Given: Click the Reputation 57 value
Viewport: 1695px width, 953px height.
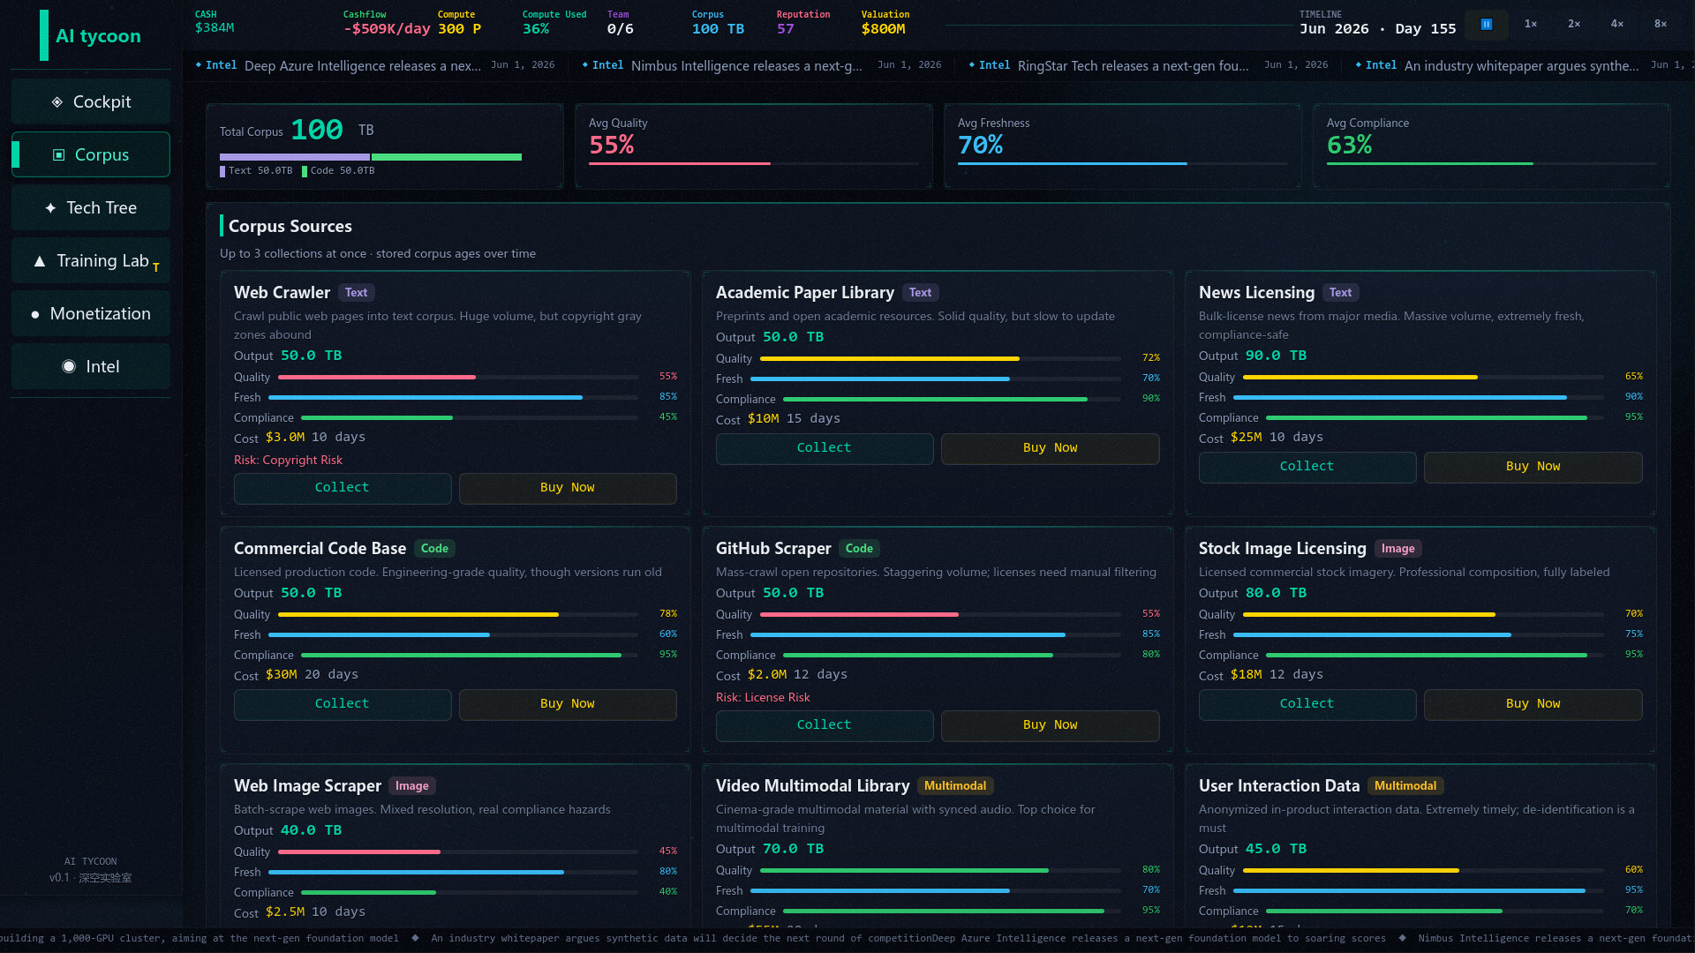Looking at the screenshot, I should point(786,29).
